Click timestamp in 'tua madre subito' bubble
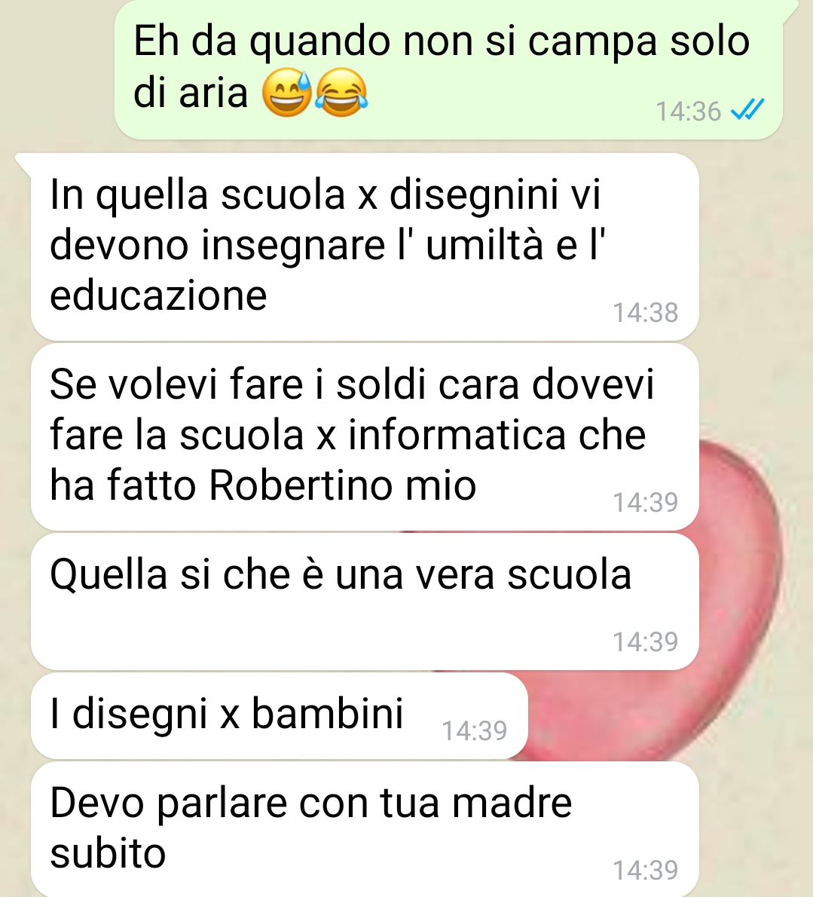 tap(646, 870)
